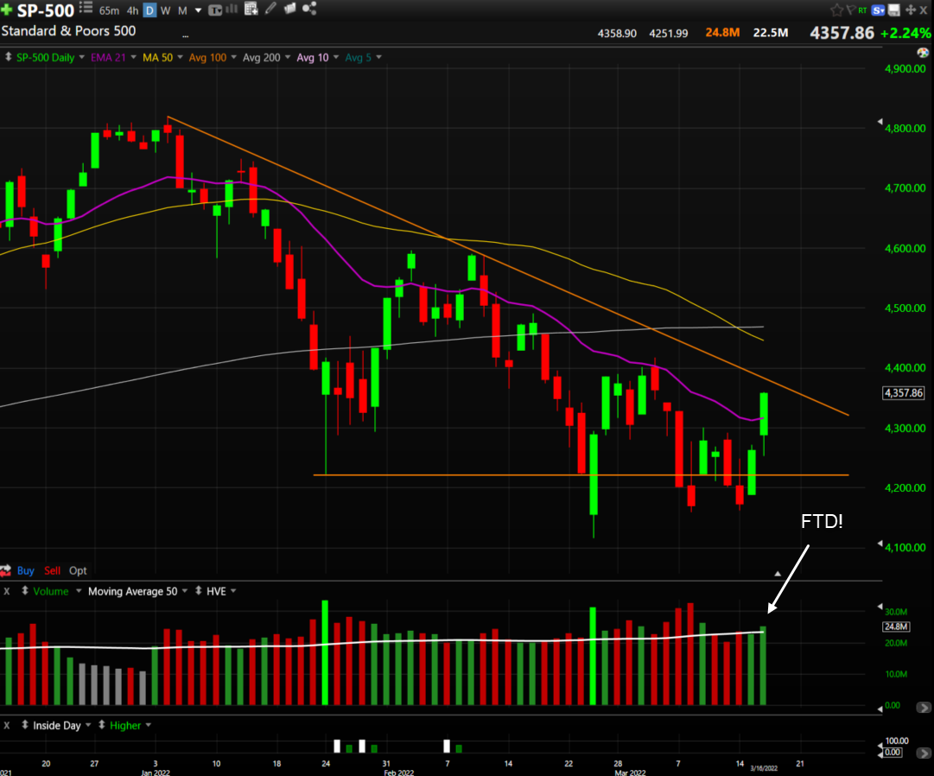
Task: Open the chart template T icon
Action: [x=215, y=10]
